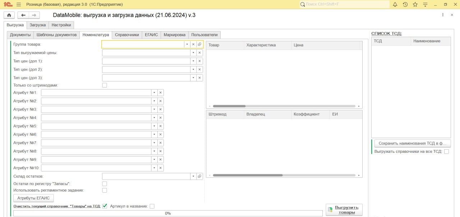Viewport: 460px width, 217px height.
Task: Click the Атрибуты ЕГАИС button
Action: 33,198
